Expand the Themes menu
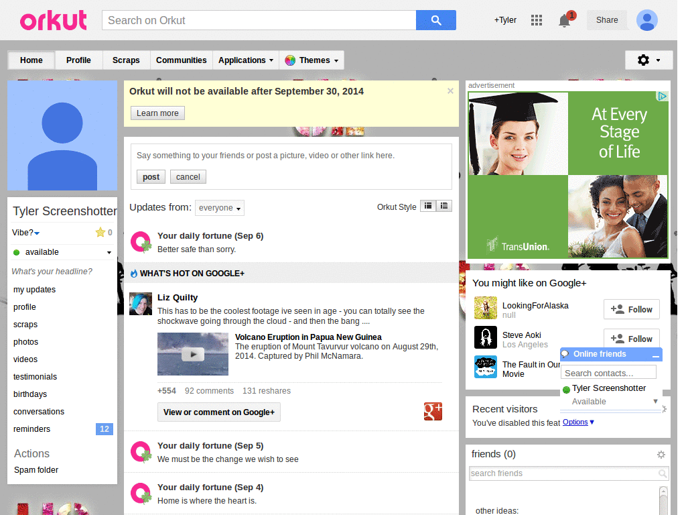This screenshot has height=515, width=686. (312, 60)
